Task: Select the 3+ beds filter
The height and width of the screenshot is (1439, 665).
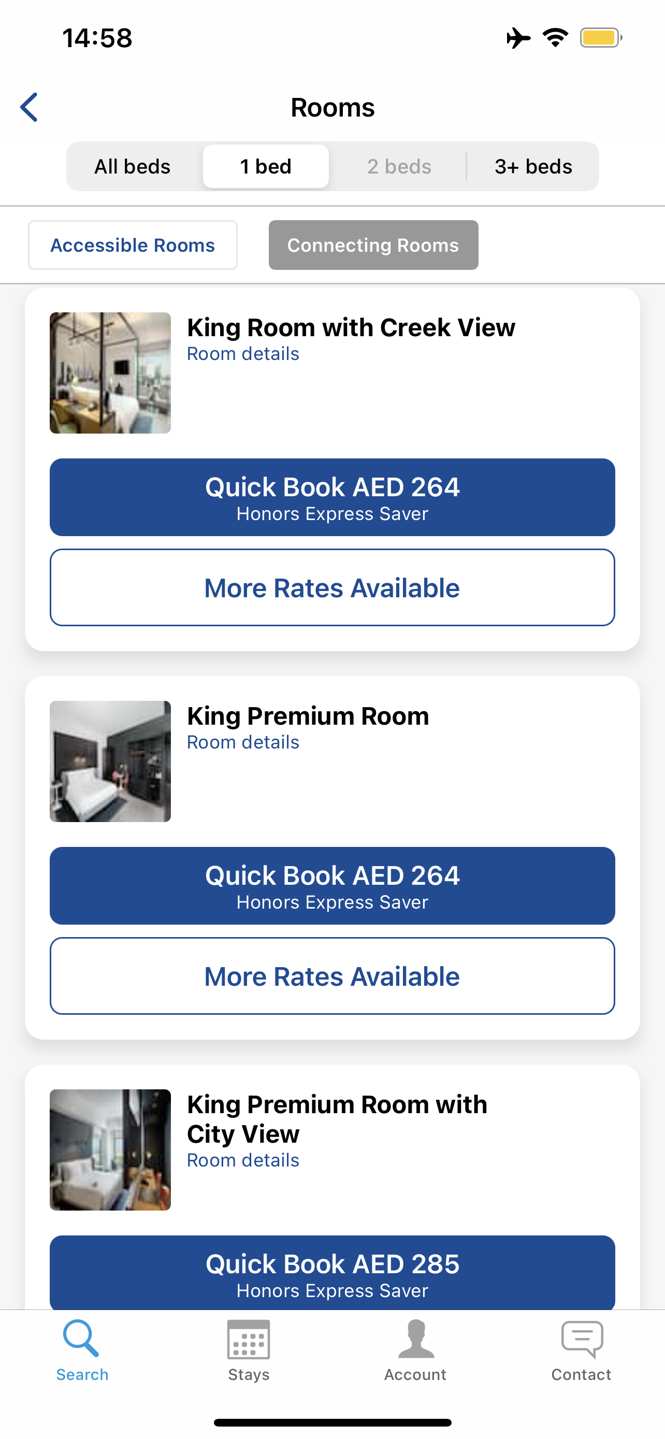Action: 533,166
